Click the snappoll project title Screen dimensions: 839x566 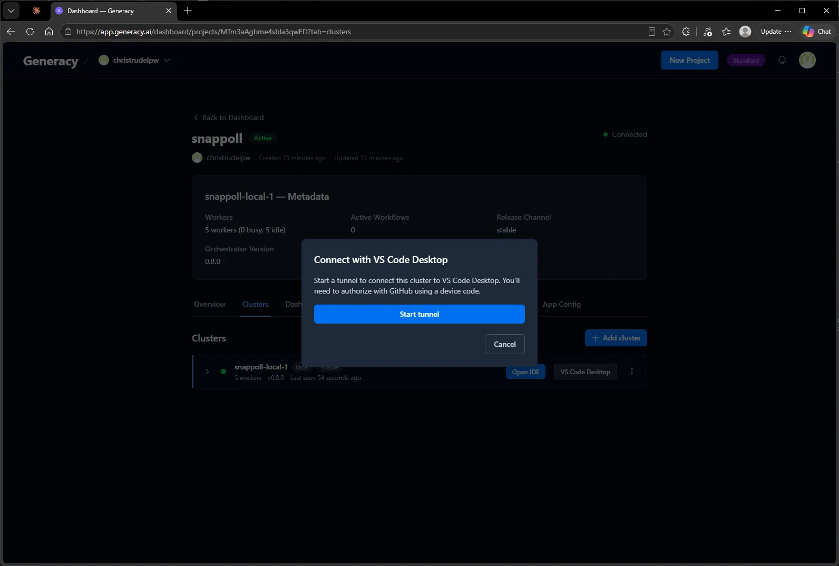point(217,139)
